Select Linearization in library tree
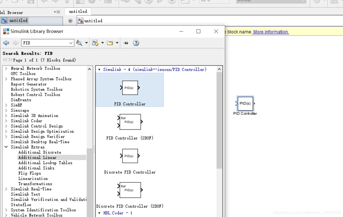 click(x=33, y=179)
